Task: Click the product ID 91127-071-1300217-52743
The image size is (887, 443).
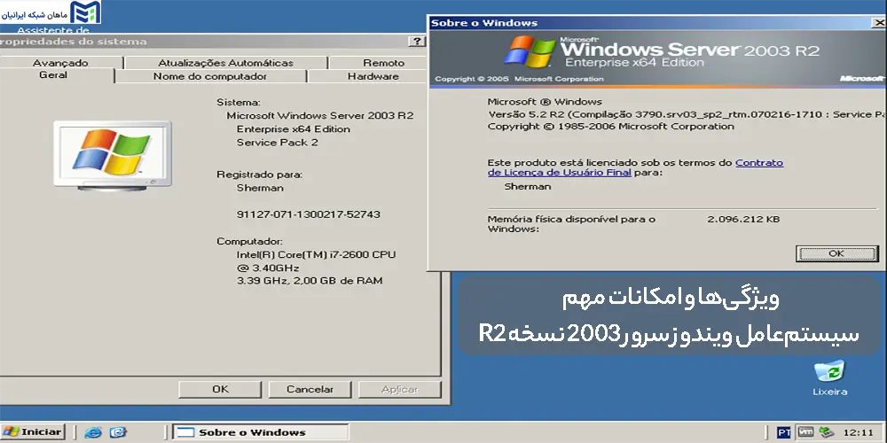Action: point(309,214)
